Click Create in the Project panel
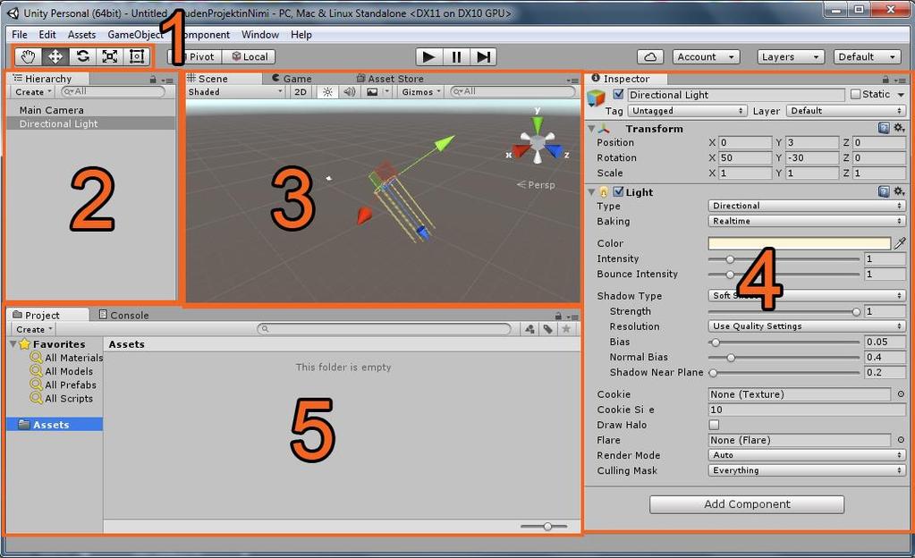915x558 pixels. 34,329
